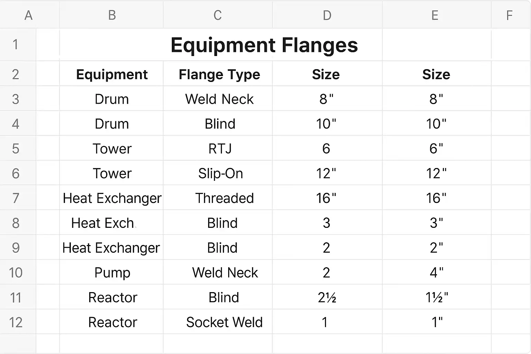Select the 1½" size cell

coord(437,297)
